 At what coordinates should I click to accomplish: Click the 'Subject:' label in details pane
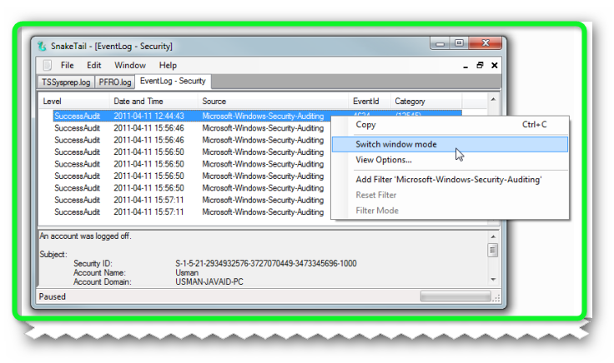click(x=53, y=255)
